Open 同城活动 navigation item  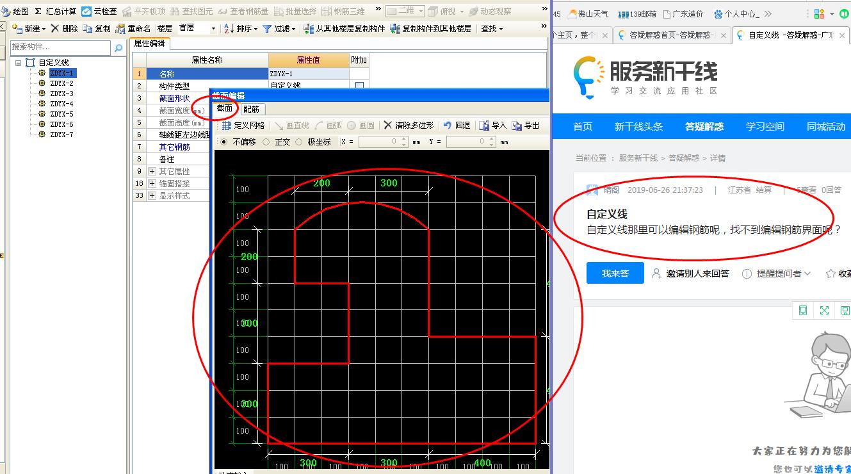[826, 127]
